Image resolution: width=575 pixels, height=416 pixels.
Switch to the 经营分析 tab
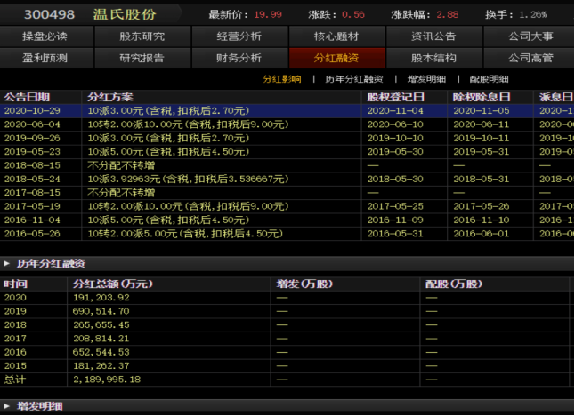click(239, 36)
